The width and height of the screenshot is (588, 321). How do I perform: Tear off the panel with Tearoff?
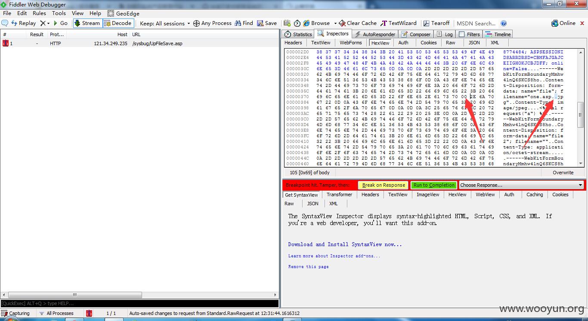(436, 23)
